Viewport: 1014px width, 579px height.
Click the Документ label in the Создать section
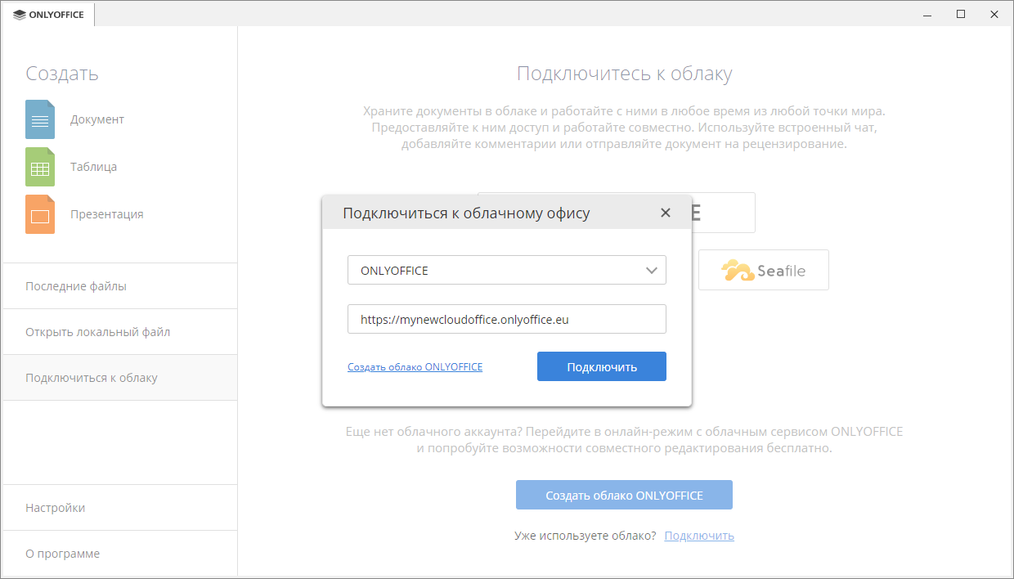(x=97, y=119)
